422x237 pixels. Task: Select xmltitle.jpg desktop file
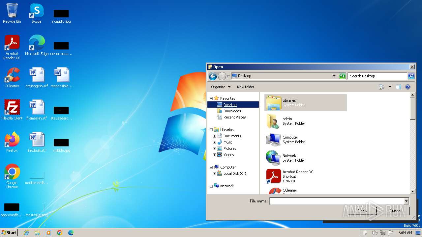(x=61, y=145)
